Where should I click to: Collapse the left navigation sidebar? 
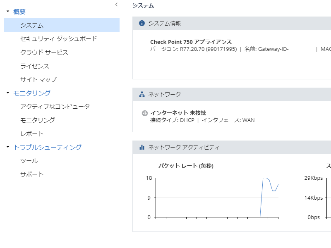116,5
